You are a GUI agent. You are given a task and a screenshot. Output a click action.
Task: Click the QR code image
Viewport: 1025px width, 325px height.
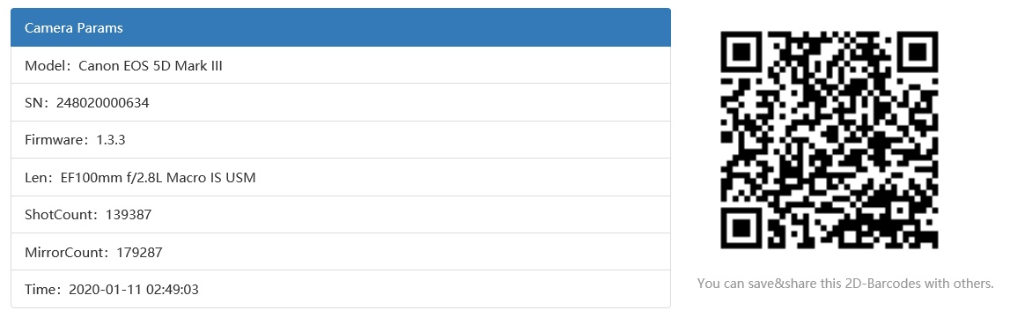(x=829, y=140)
